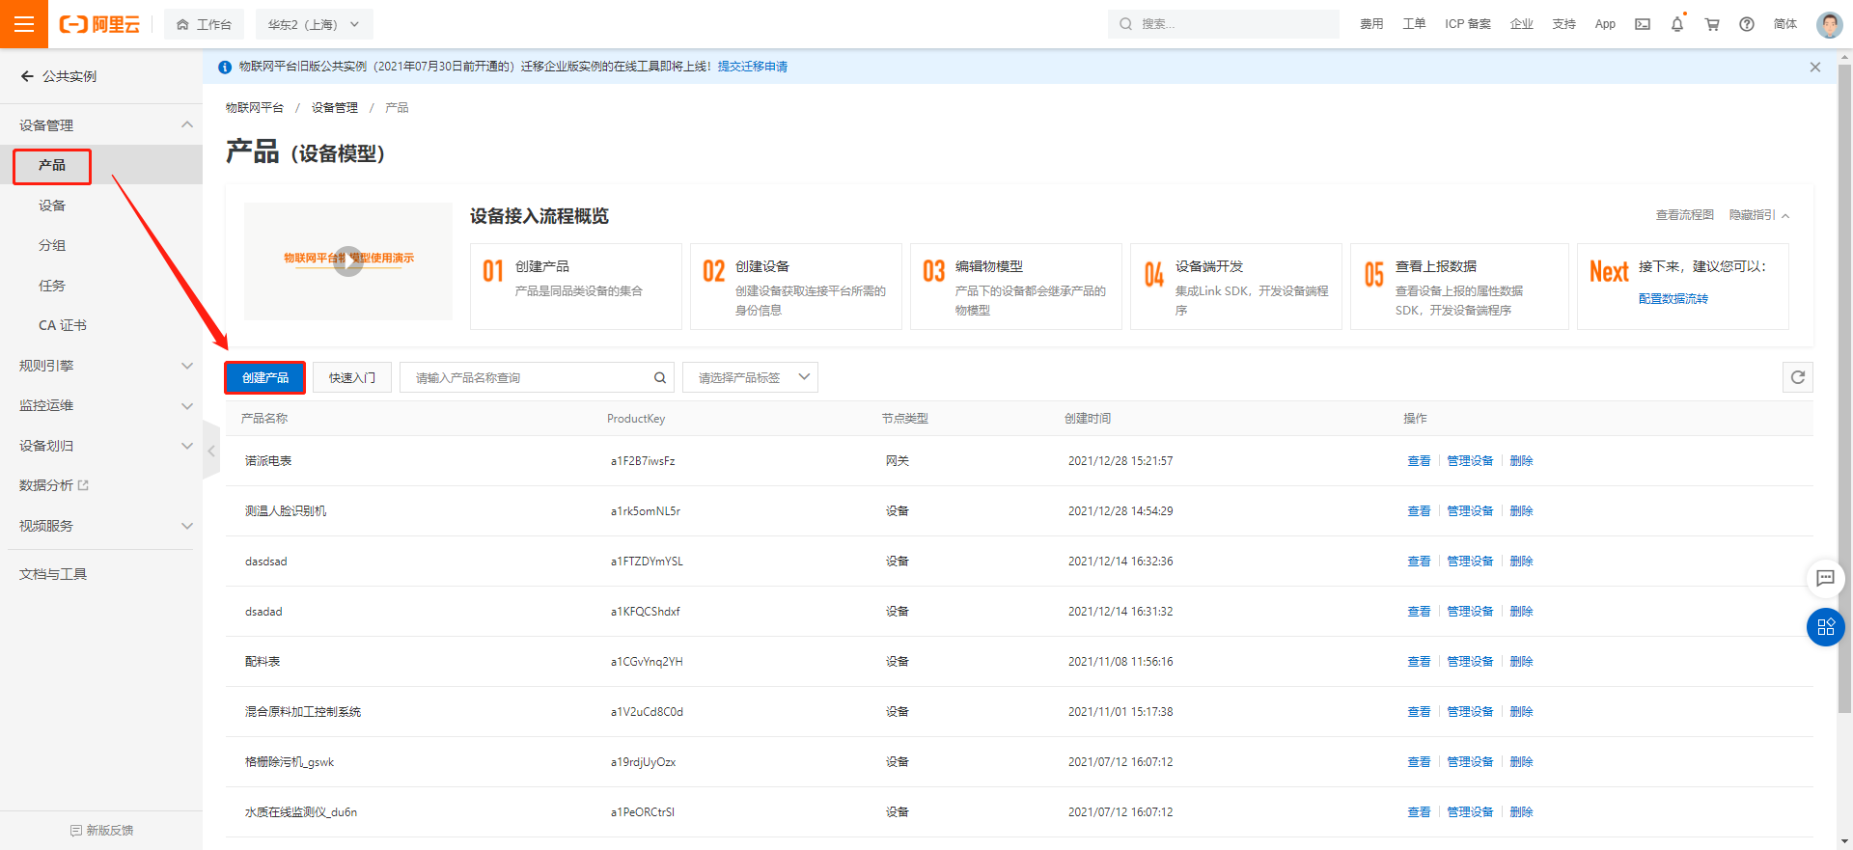Click the vertical page scrollbar
The image size is (1853, 850).
pos(1844,391)
